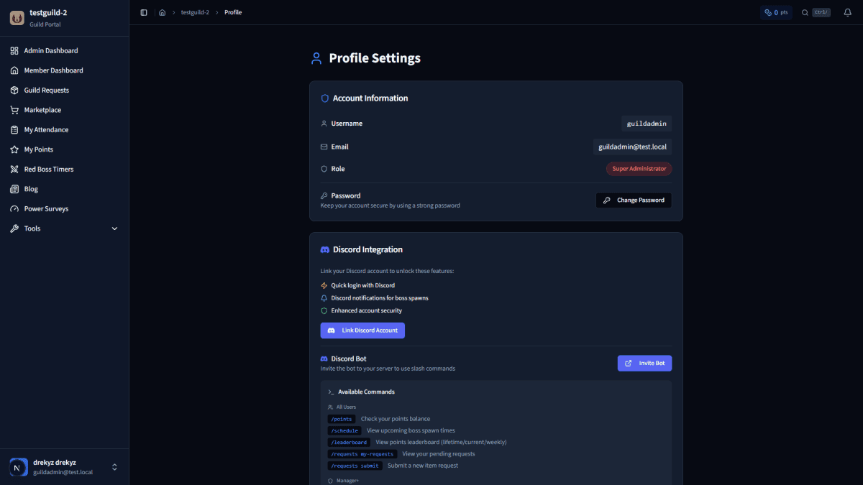Click the red Super Administrator role badge
Screen dimensions: 863x485
639,168
